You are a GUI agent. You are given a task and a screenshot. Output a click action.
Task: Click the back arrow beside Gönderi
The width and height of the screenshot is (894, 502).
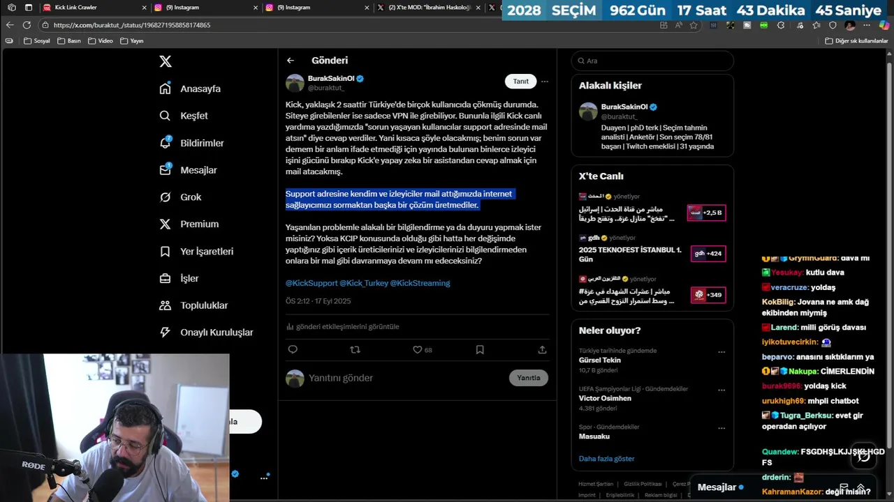291,61
